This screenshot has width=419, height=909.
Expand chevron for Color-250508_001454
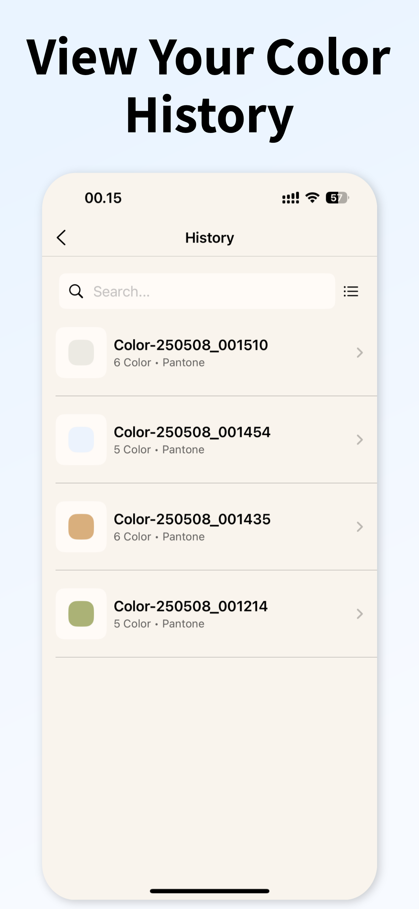coord(359,440)
